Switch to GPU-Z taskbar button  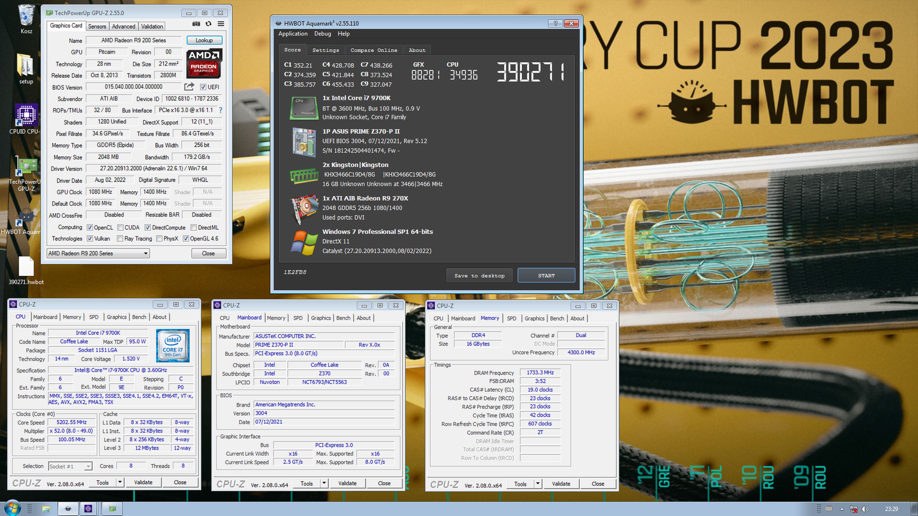112,509
